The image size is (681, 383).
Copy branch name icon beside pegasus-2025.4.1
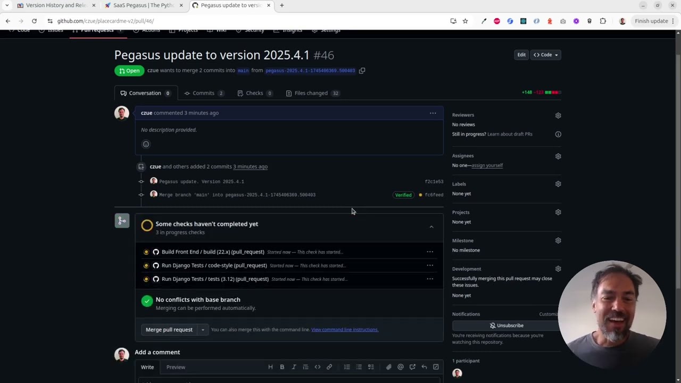click(362, 70)
